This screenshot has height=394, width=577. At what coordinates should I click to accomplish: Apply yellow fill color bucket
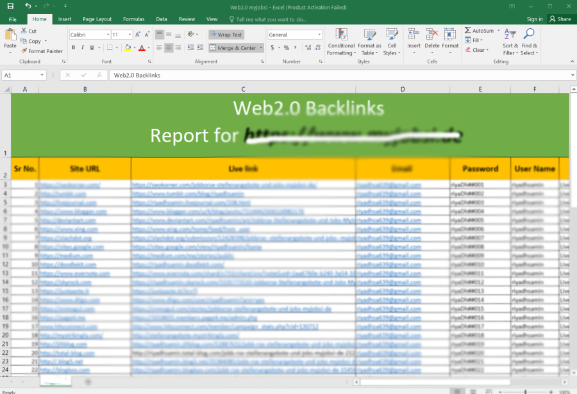click(x=128, y=47)
